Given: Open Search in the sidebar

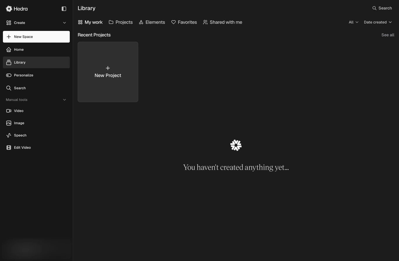Looking at the screenshot, I should click(36, 88).
